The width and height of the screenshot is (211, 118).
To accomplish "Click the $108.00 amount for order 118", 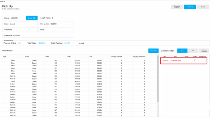I will [99, 84].
